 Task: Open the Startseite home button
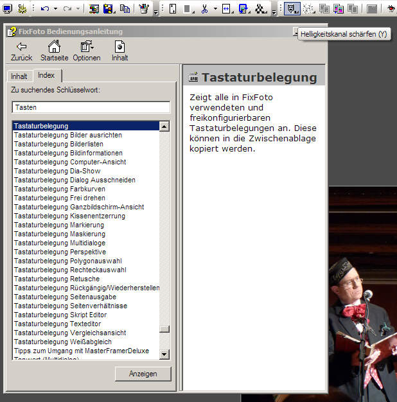(x=55, y=51)
